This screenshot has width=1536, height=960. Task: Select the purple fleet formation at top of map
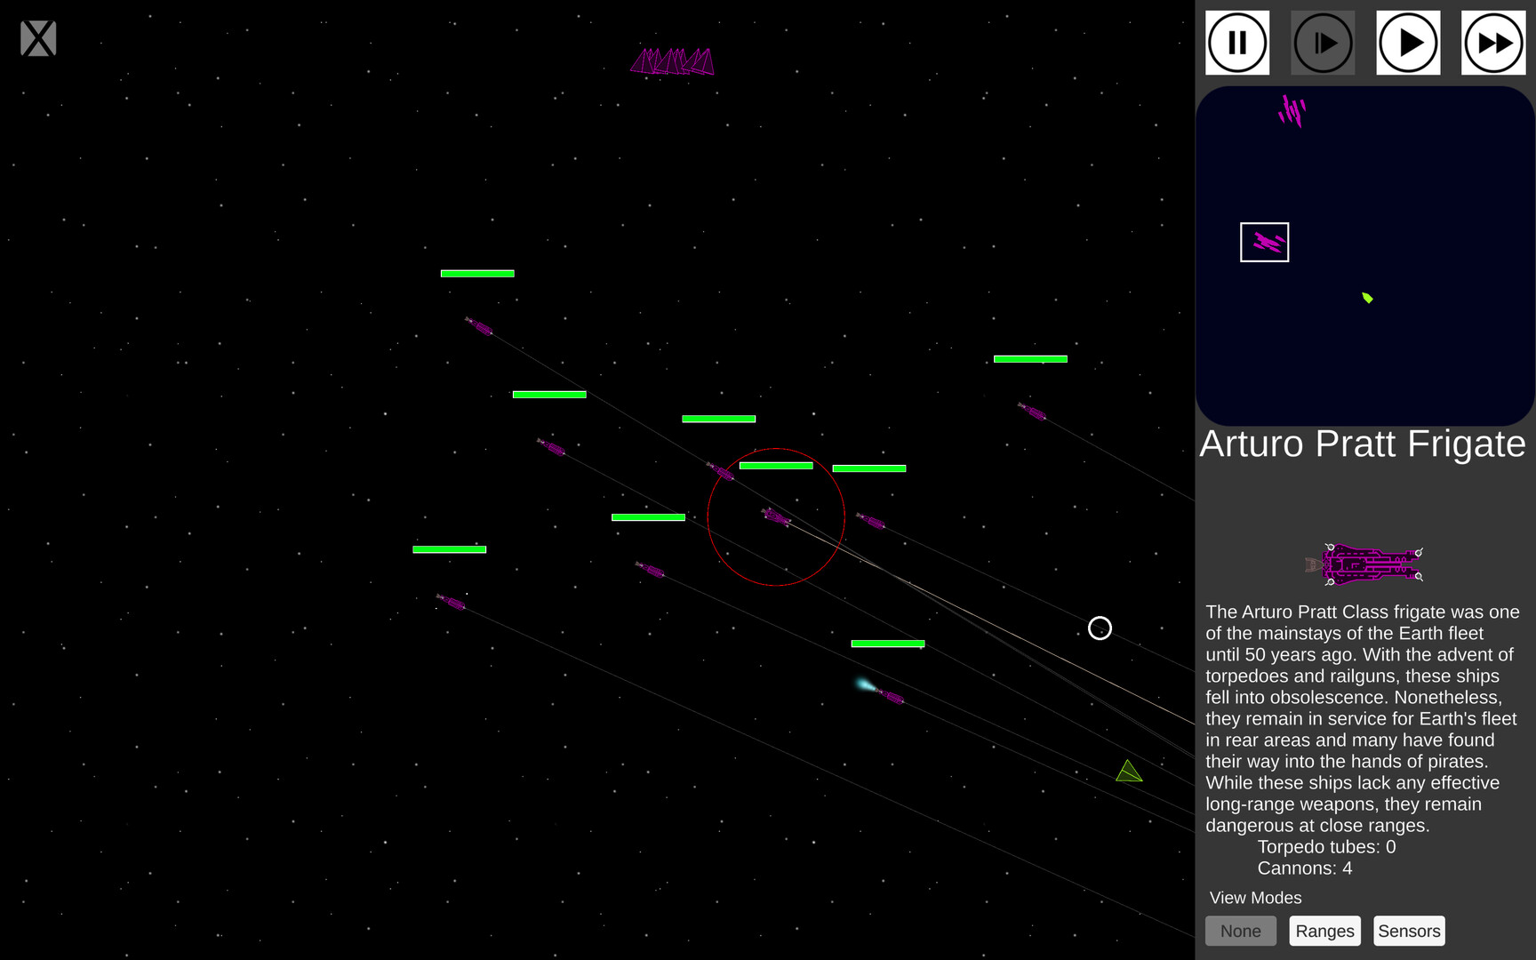click(673, 60)
